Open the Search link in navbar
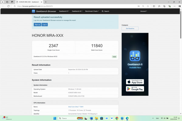The image size is (182, 121). click(x=105, y=11)
